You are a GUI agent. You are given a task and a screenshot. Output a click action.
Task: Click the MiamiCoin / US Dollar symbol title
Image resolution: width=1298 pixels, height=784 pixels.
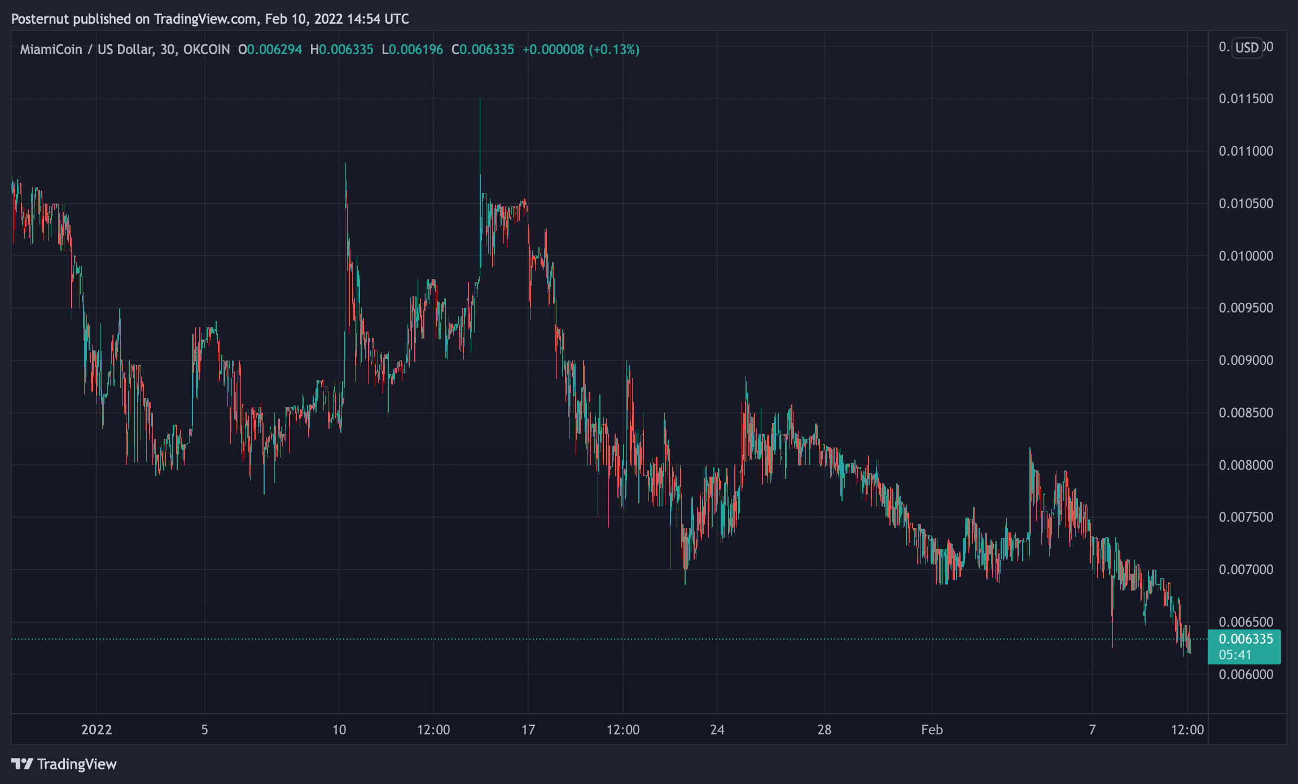pyautogui.click(x=125, y=50)
